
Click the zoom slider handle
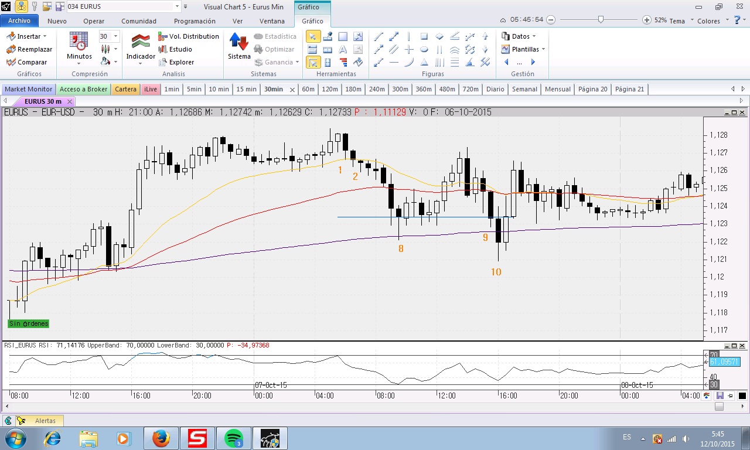(601, 20)
